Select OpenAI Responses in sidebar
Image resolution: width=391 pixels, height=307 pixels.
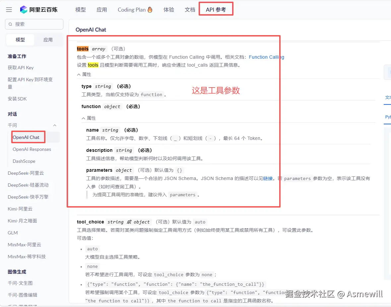[32, 149]
